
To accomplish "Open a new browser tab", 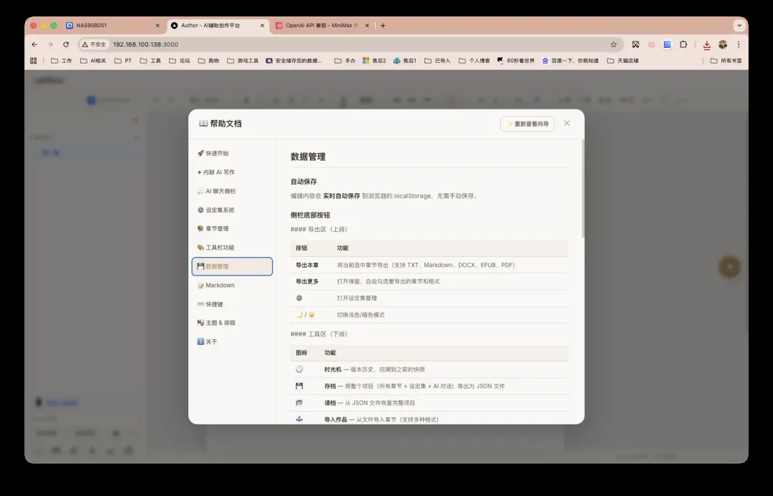I will 383,25.
